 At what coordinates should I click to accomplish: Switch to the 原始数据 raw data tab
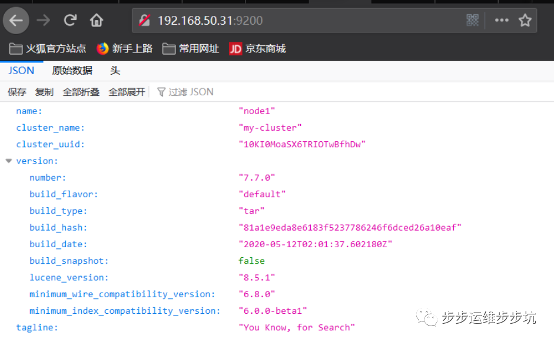point(72,71)
